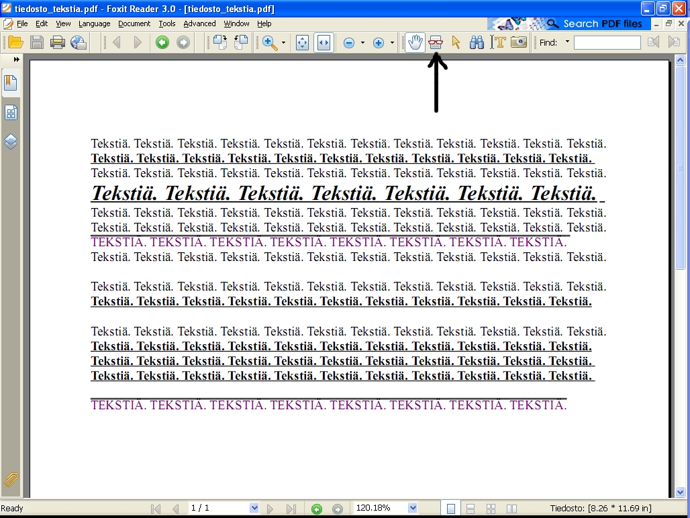
Task: Open the Bookmarks panel in sidebar
Action: coord(11,83)
